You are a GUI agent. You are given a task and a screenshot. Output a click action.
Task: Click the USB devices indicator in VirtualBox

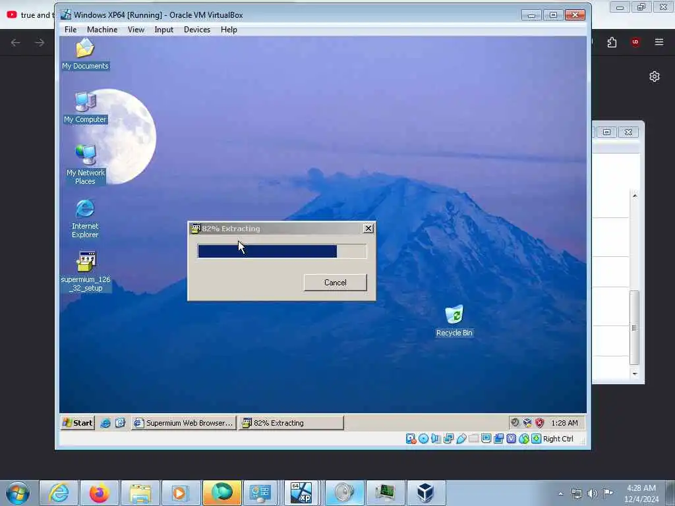pos(461,438)
